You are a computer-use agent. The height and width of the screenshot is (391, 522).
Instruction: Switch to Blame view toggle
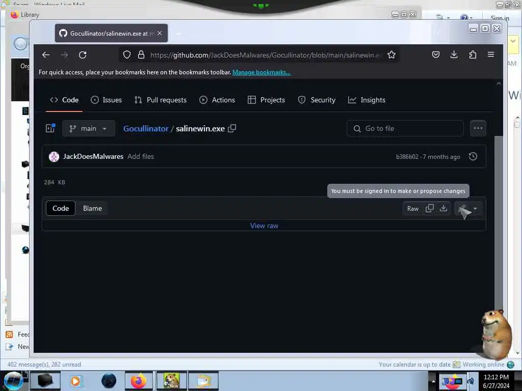click(93, 208)
